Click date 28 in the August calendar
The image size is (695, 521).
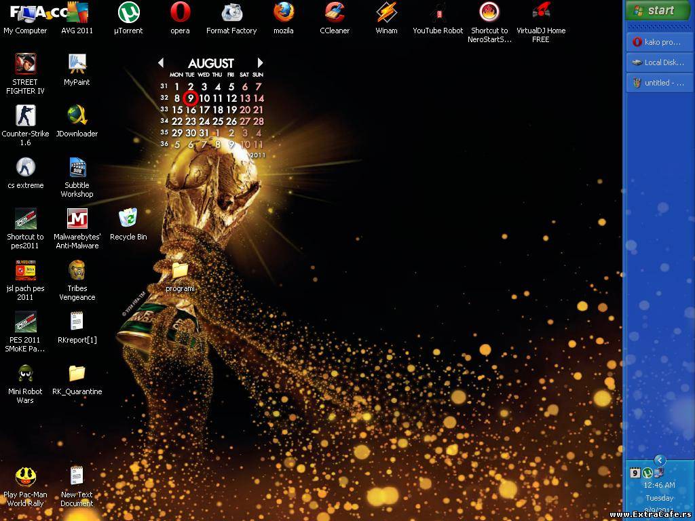tap(259, 121)
